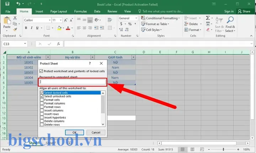Screen dimensions: 256x153
Task: Open the General number format dropdown
Action: pos(136,18)
